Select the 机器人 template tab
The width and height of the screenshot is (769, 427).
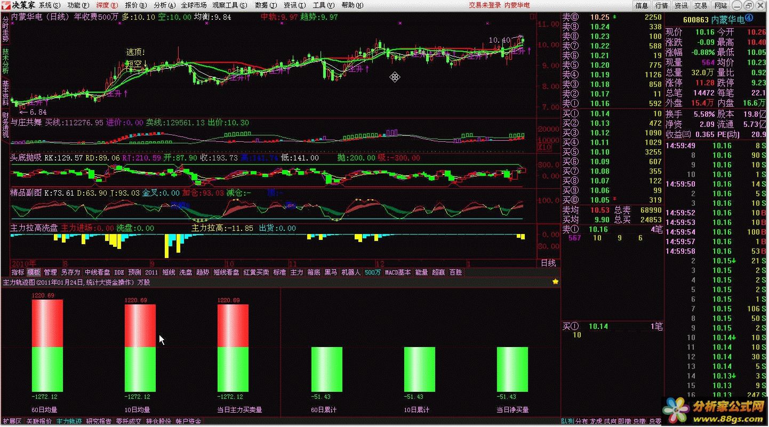tap(351, 272)
